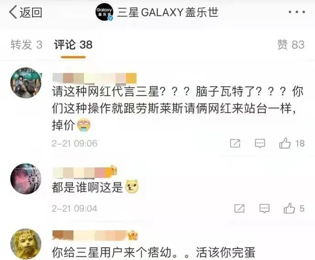Switch to the 转发 3 tab
315x260 pixels.
pos(26,45)
